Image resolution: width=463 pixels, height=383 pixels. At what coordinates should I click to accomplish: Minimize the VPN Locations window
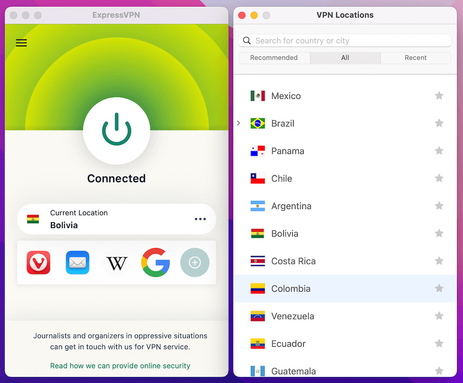[254, 15]
